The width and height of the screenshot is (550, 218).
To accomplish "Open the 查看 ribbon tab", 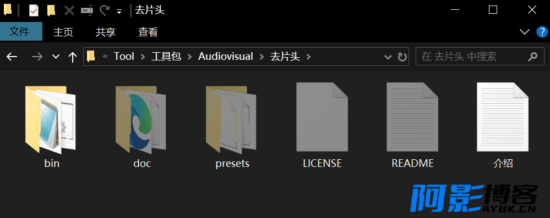I will (x=148, y=32).
